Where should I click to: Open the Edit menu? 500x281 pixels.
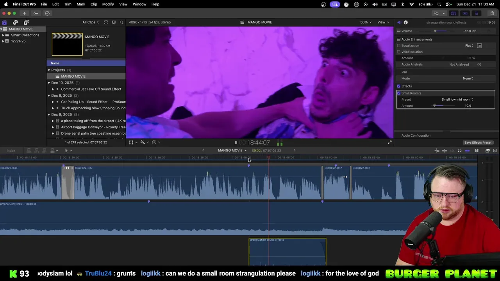[55, 4]
